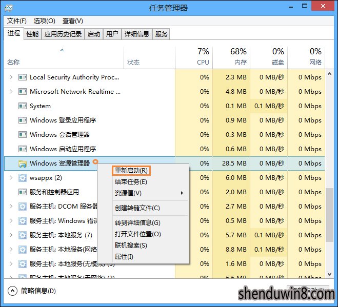
Task: Click the scrollbar up arrow
Action: [x=329, y=74]
